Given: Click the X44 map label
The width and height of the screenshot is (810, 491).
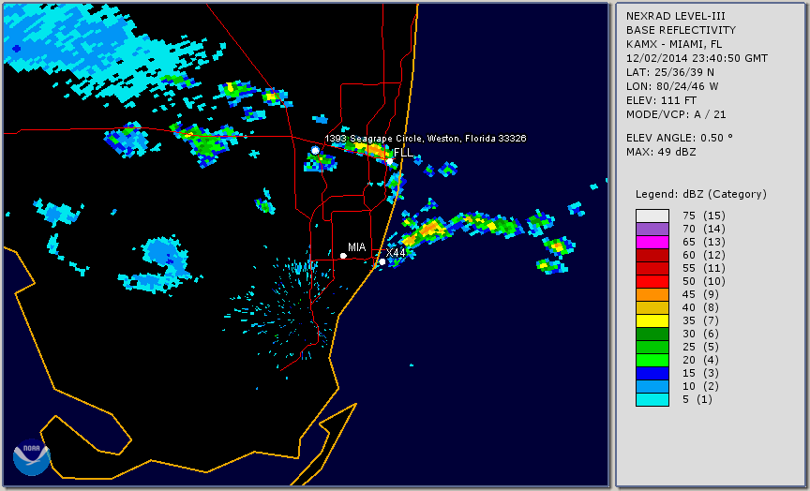Looking at the screenshot, I should 396,253.
